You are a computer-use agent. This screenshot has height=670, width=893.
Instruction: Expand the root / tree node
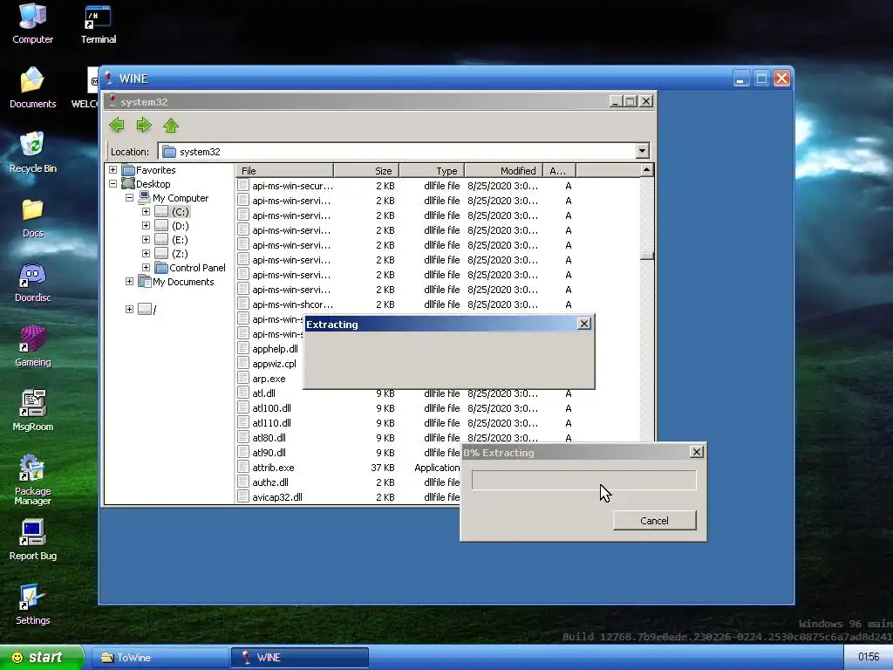click(x=129, y=310)
